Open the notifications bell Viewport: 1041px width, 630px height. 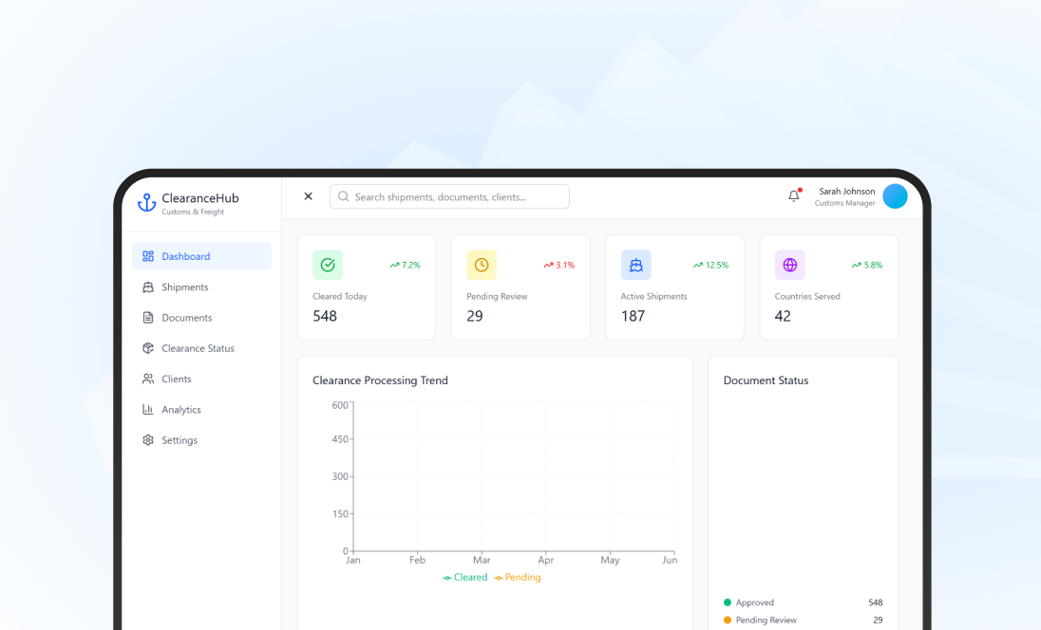click(794, 196)
